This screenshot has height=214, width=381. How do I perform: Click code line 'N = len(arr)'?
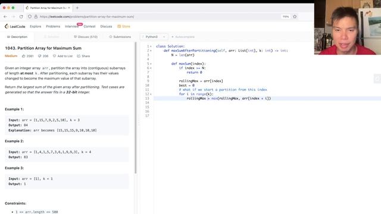pyautogui.click(x=183, y=55)
